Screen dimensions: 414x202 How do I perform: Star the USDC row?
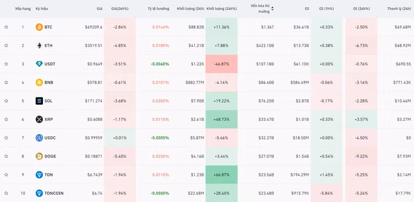(6, 138)
